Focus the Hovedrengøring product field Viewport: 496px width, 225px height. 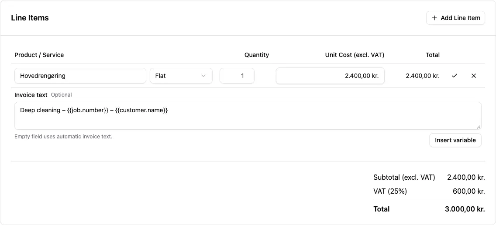[x=80, y=76]
